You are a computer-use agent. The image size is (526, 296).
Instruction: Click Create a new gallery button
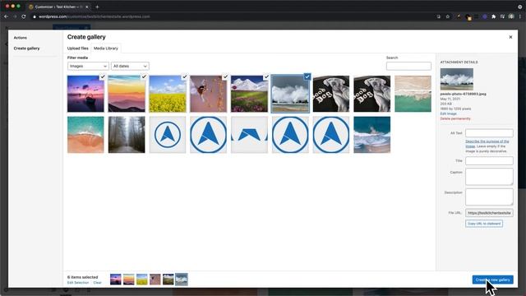pyautogui.click(x=493, y=280)
